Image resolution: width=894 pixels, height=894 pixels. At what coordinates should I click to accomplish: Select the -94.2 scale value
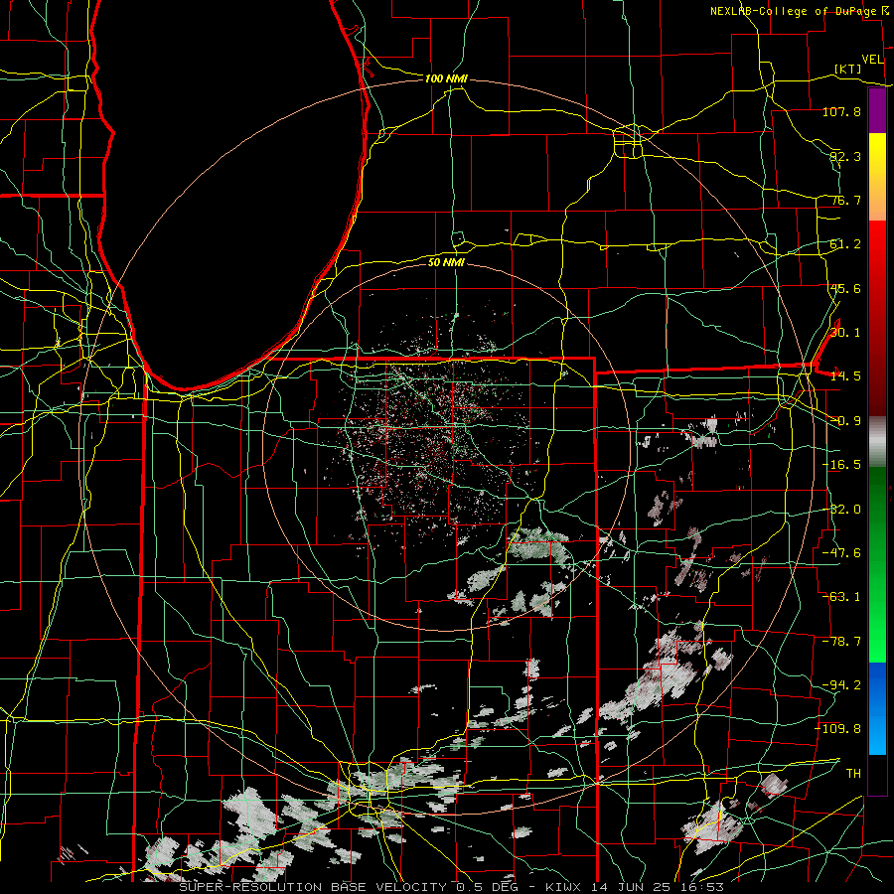coord(841,685)
